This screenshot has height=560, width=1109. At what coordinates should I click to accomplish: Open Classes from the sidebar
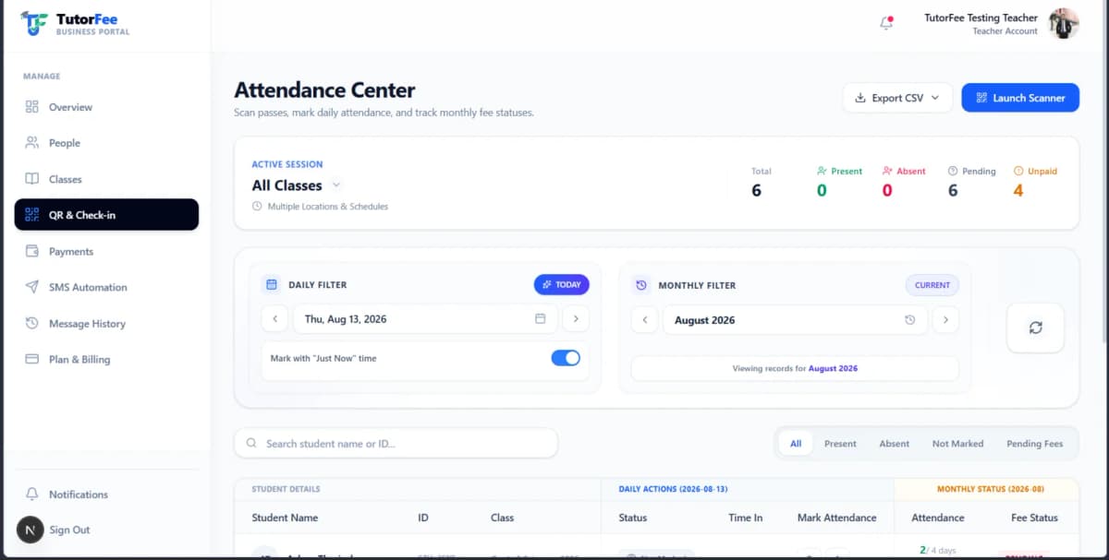pyautogui.click(x=106, y=179)
